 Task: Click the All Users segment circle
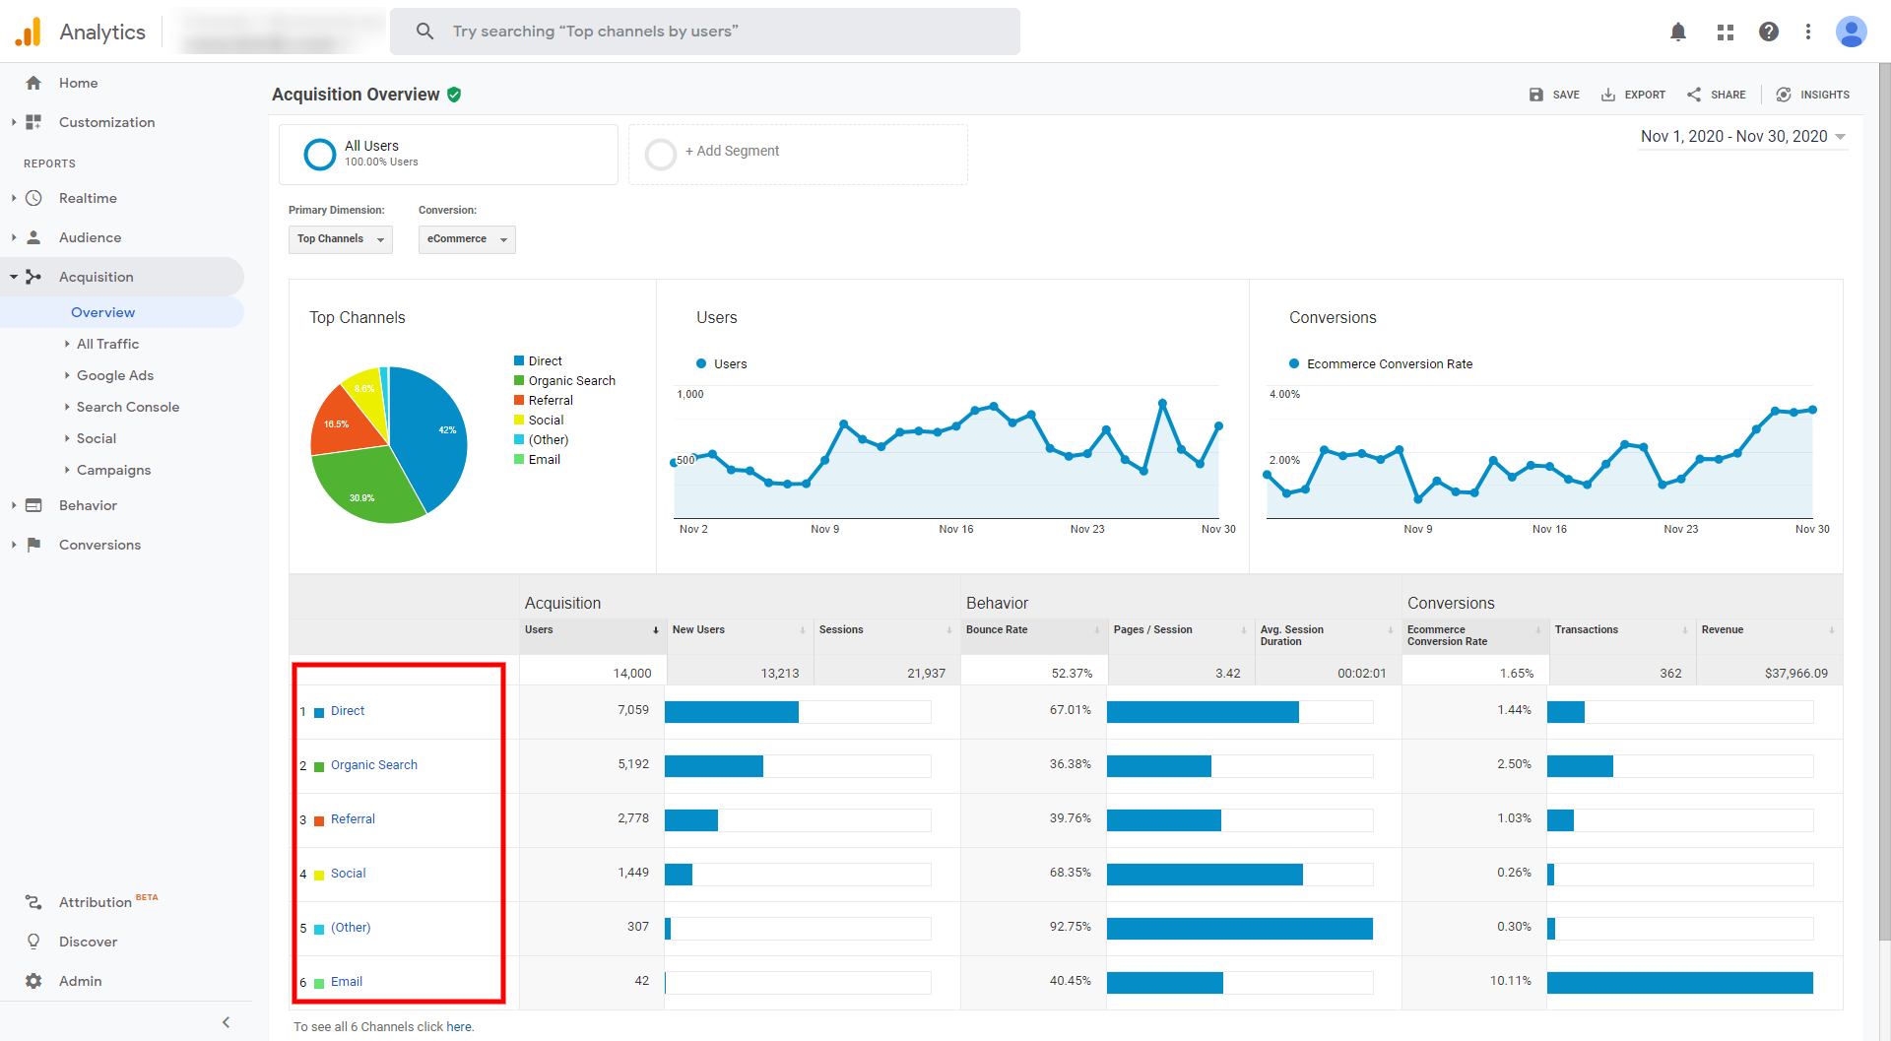click(x=320, y=154)
